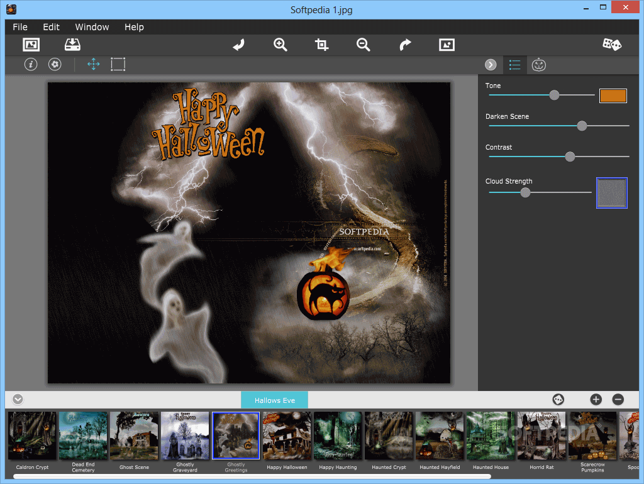This screenshot has width=644, height=484.
Task: Click the fit image to window icon
Action: tap(447, 45)
